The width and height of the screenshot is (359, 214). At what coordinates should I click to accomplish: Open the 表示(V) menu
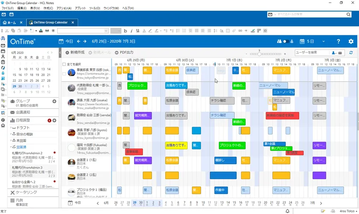coord(35,8)
